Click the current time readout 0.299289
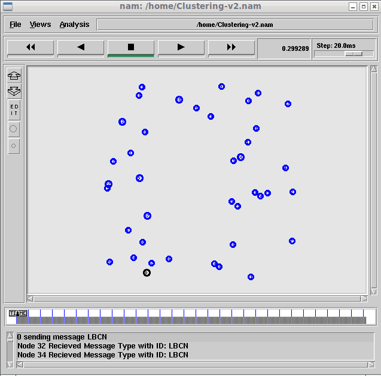Viewport: 381px width, 376px height. pyautogui.click(x=295, y=48)
